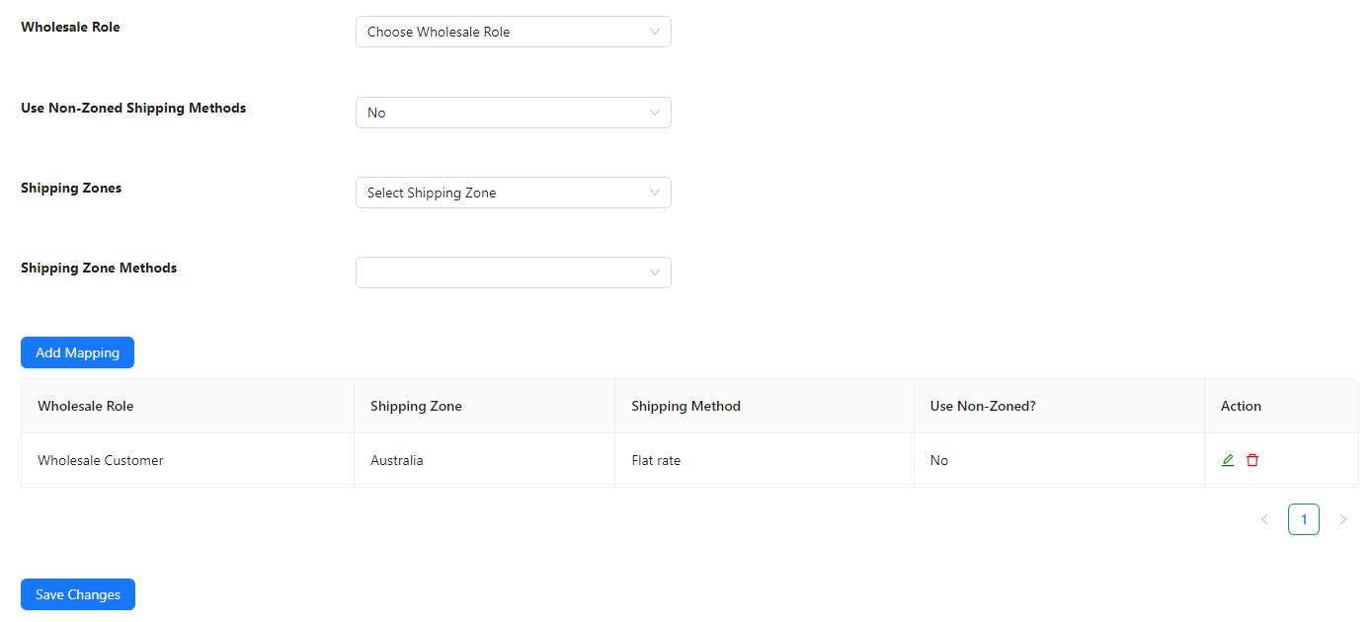The image size is (1371, 622).
Task: Click the Use Non-Zoned? column header
Action: [x=983, y=406]
